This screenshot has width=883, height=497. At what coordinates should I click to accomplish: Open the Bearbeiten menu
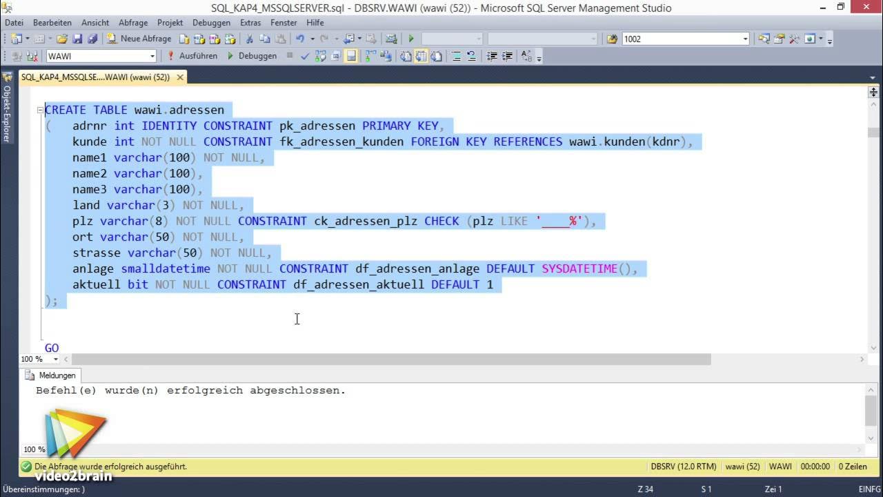point(52,23)
